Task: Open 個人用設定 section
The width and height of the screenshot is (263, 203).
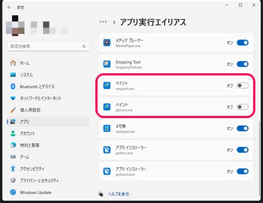Action: (x=48, y=110)
